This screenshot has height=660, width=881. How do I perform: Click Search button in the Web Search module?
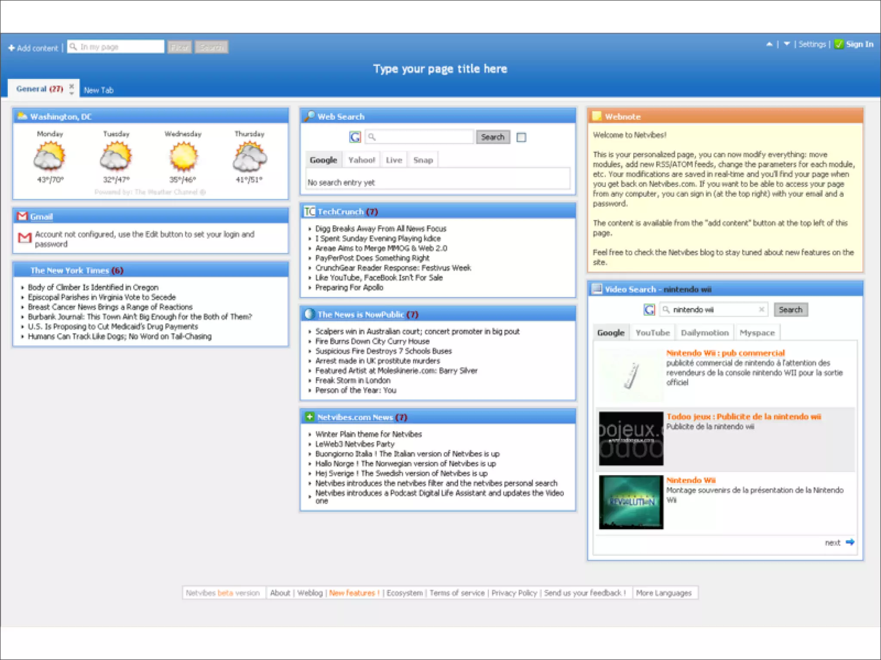(x=493, y=137)
